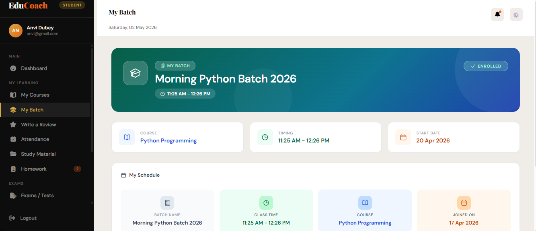The image size is (536, 231).
Task: Click the Homework count badge showing 2
Action: point(77,169)
